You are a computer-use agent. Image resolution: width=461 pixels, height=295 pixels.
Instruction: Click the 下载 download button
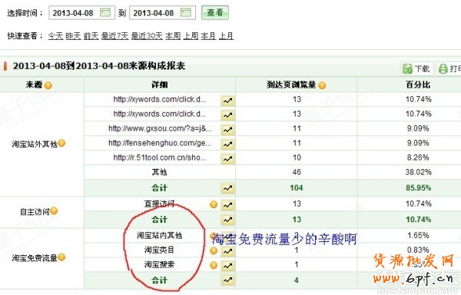(x=416, y=68)
